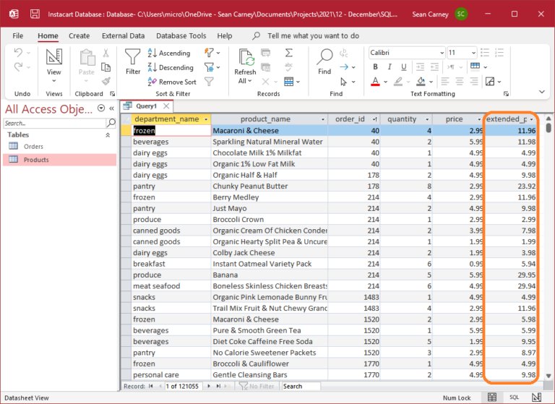Click the Remove Sort button

tap(171, 82)
